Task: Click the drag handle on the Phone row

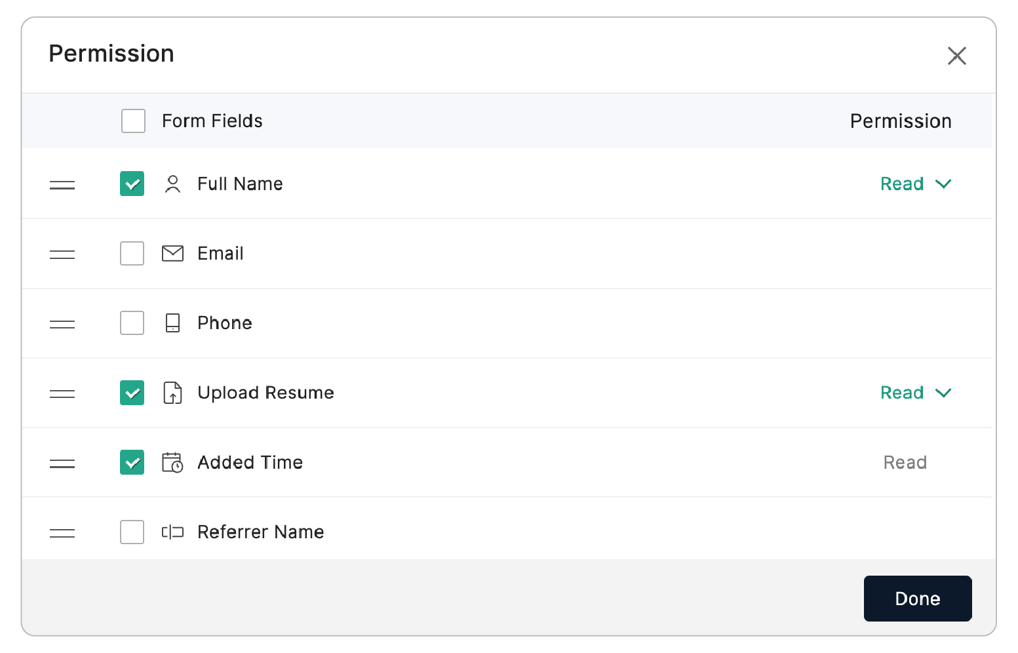Action: (x=62, y=323)
